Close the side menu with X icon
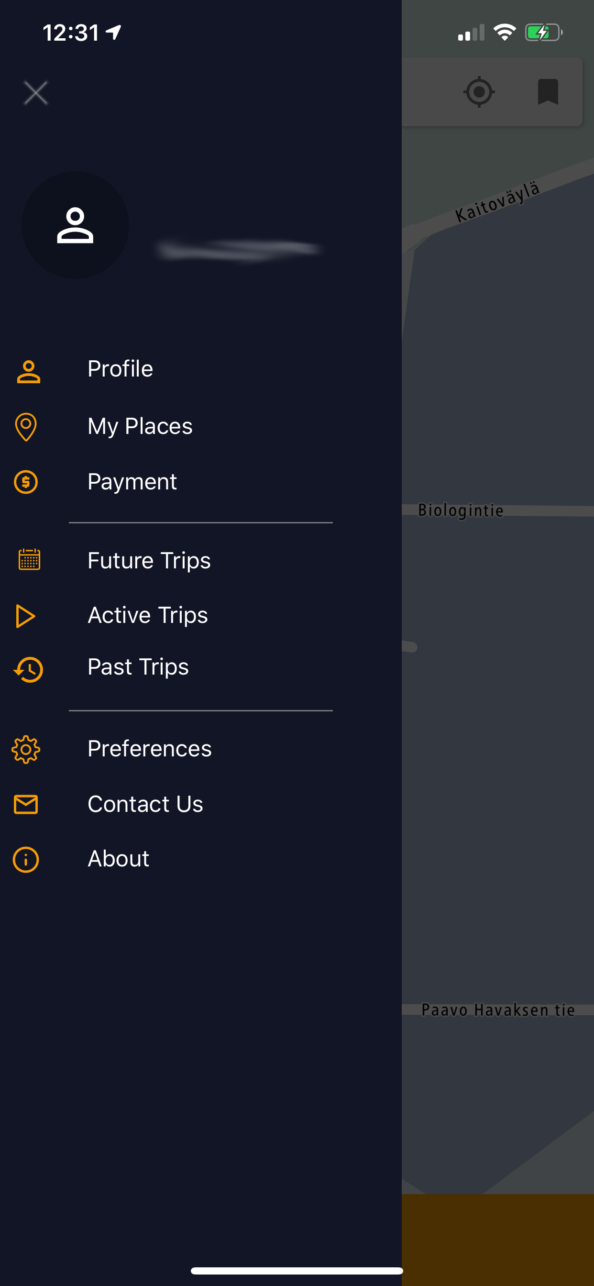This screenshot has width=594, height=1286. coord(36,93)
